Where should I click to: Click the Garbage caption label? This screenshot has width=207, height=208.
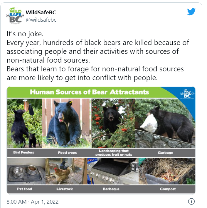pos(165,153)
